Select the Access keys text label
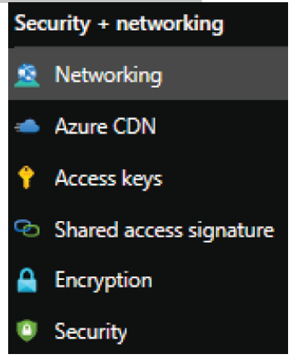 108,179
